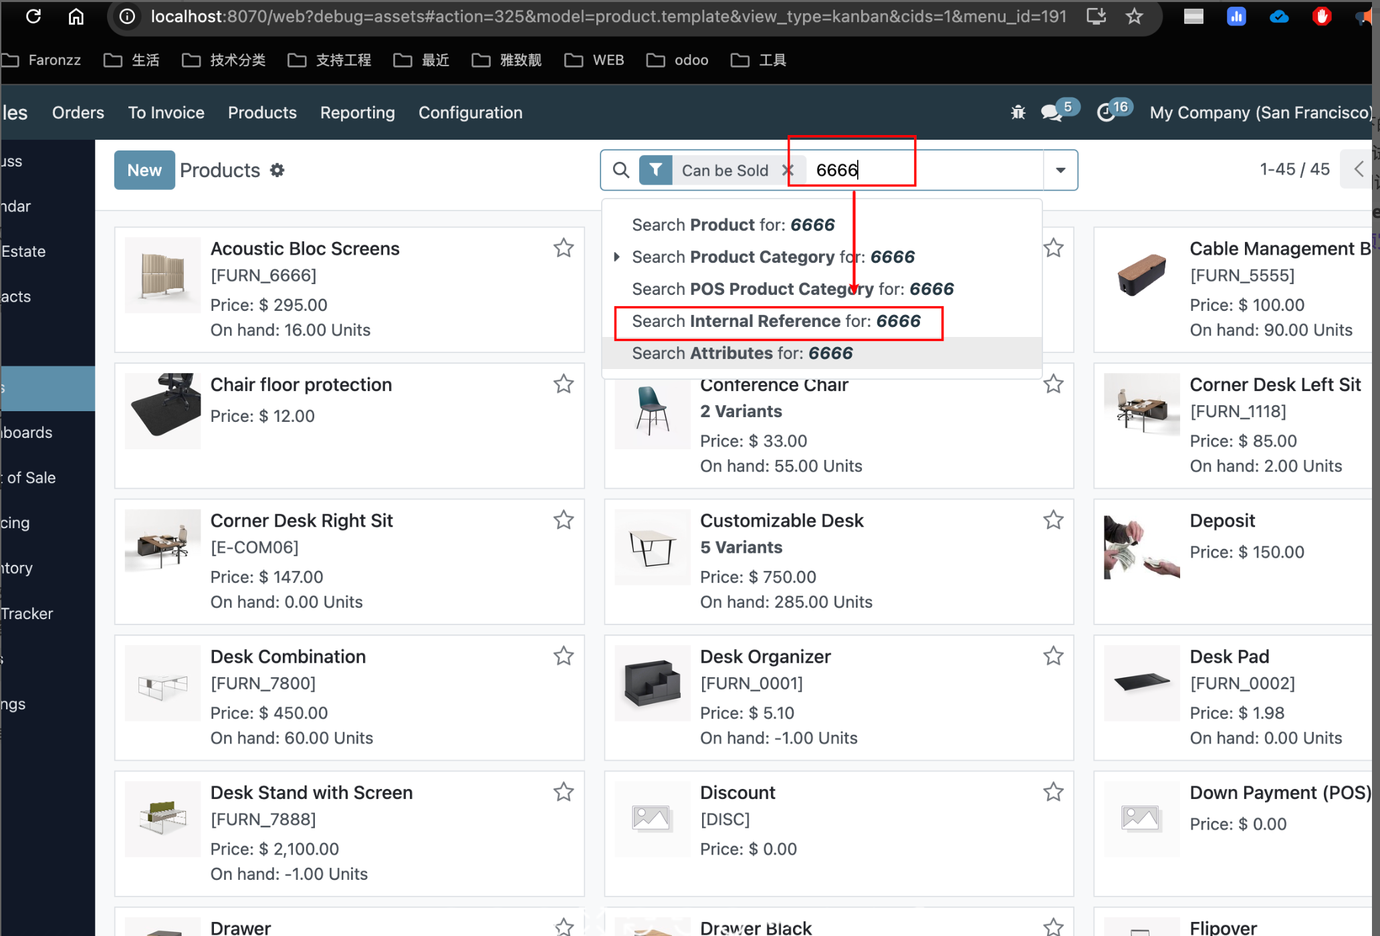The height and width of the screenshot is (936, 1380).
Task: Toggle favorite star on Chair floor protection
Action: [x=564, y=384]
